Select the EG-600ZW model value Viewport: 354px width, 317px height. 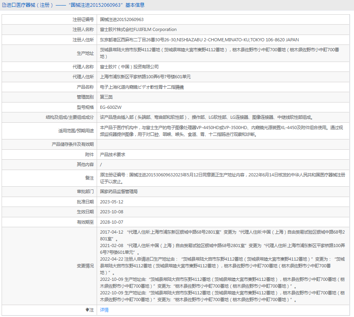pos(111,107)
